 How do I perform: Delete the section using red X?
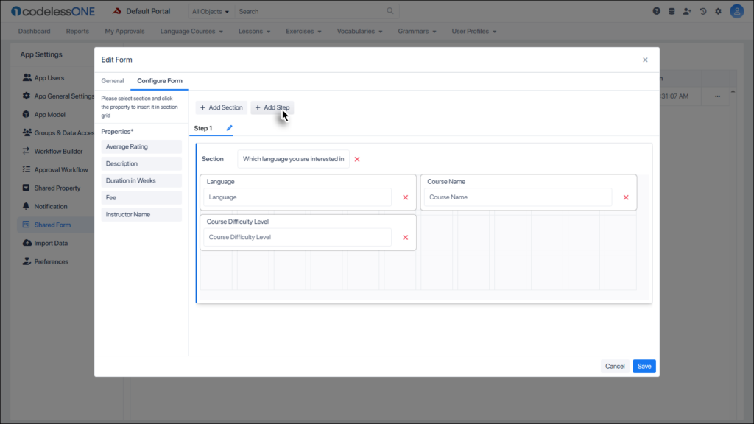point(357,159)
